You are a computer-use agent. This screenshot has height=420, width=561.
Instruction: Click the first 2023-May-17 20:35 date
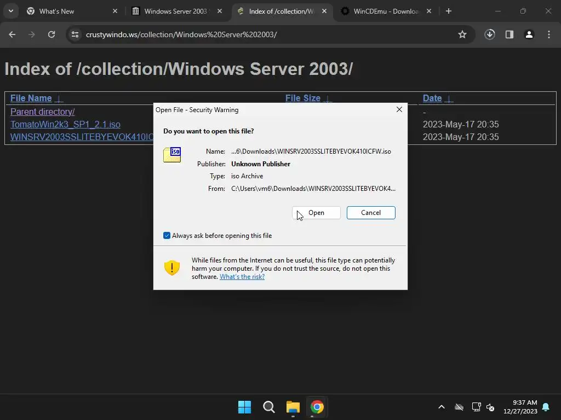point(460,124)
